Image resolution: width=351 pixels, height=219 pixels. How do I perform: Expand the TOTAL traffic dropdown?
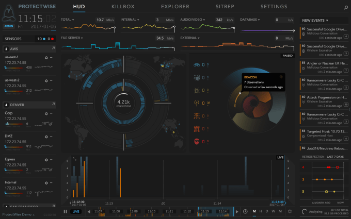(x=68, y=20)
